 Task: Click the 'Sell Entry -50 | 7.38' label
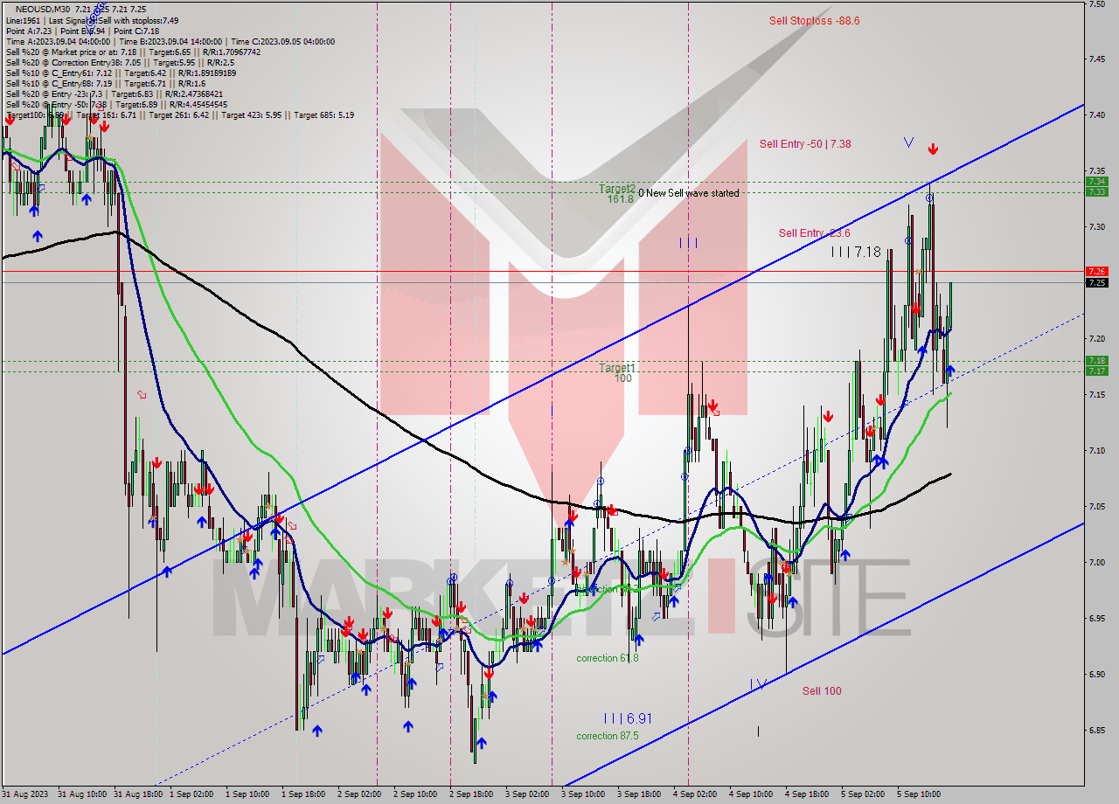(x=805, y=144)
